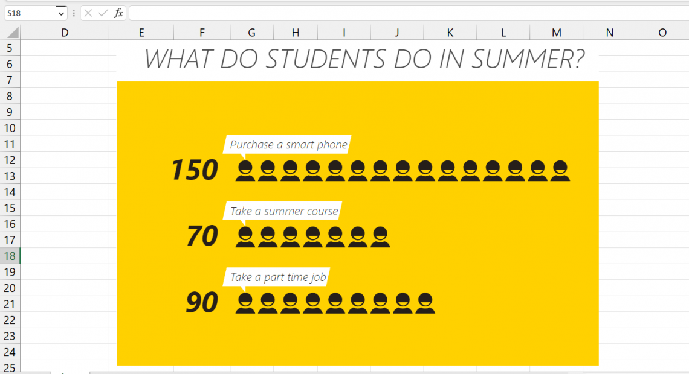Click the chart title 'What do students do in summer?'
This screenshot has width=689, height=374.
tap(364, 59)
